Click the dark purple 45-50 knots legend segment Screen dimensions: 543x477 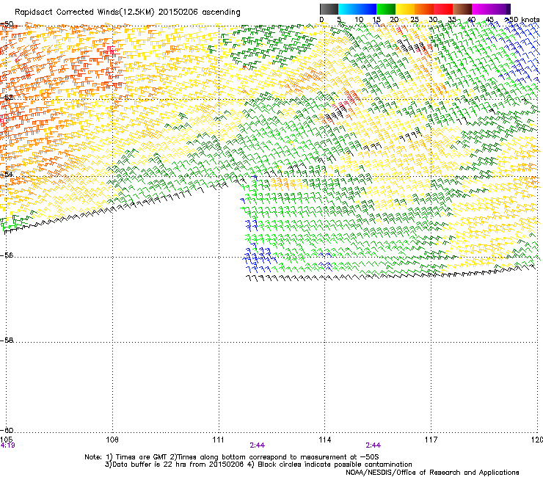pos(500,9)
